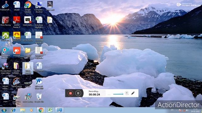Open Recycle Bin
This screenshot has height=113, width=202.
tap(39, 98)
